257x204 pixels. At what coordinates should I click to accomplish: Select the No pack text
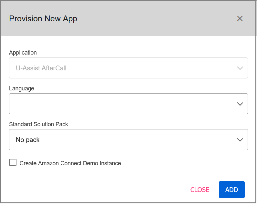pyautogui.click(x=28, y=140)
